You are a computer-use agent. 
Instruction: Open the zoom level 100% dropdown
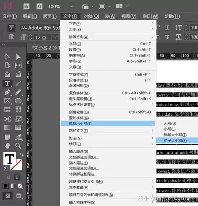[x=72, y=7]
